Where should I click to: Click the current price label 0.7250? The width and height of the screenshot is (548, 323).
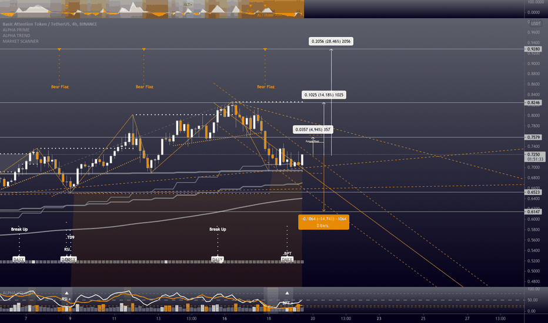(534, 154)
